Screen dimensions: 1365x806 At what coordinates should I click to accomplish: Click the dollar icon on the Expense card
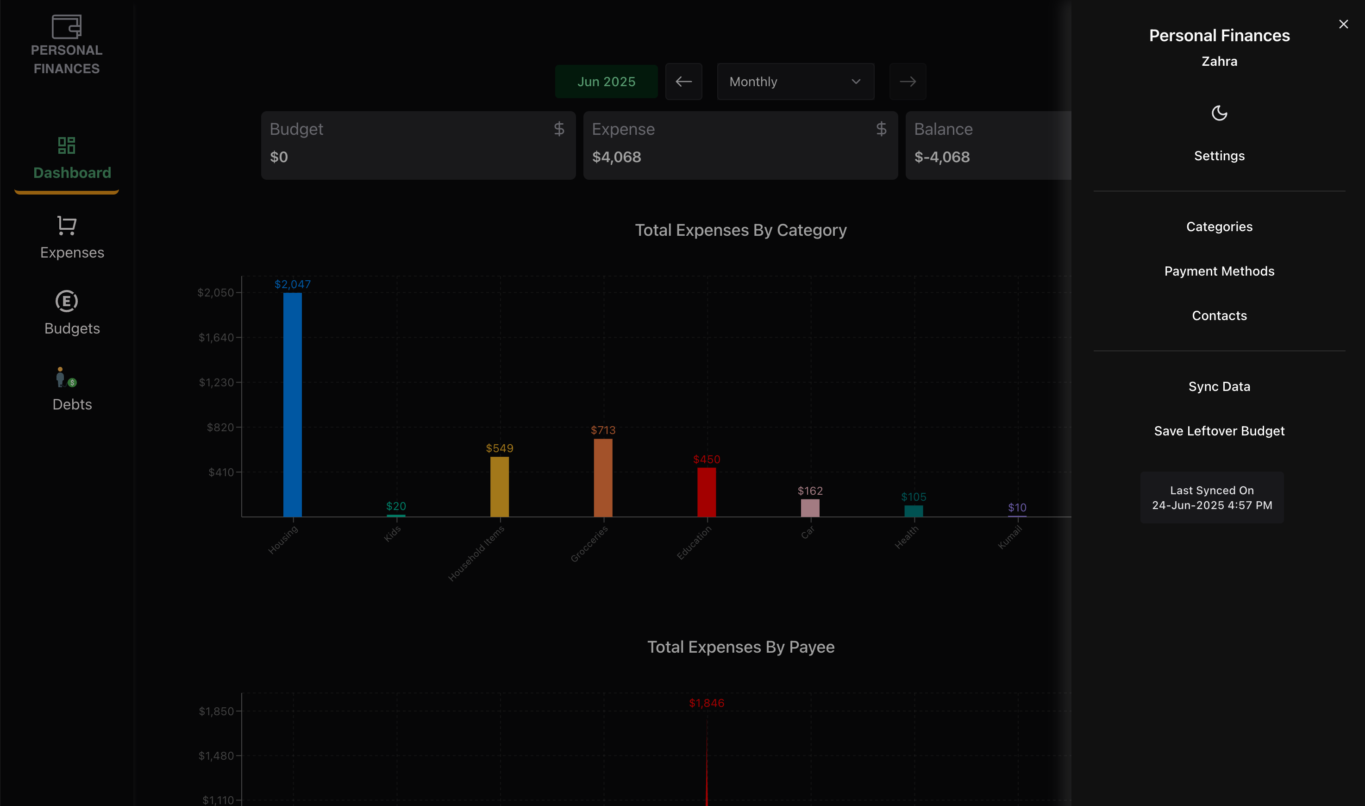pyautogui.click(x=881, y=129)
